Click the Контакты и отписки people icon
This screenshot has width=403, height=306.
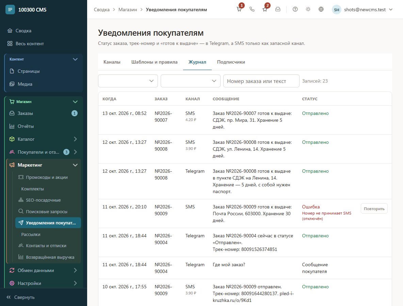pos(21,245)
